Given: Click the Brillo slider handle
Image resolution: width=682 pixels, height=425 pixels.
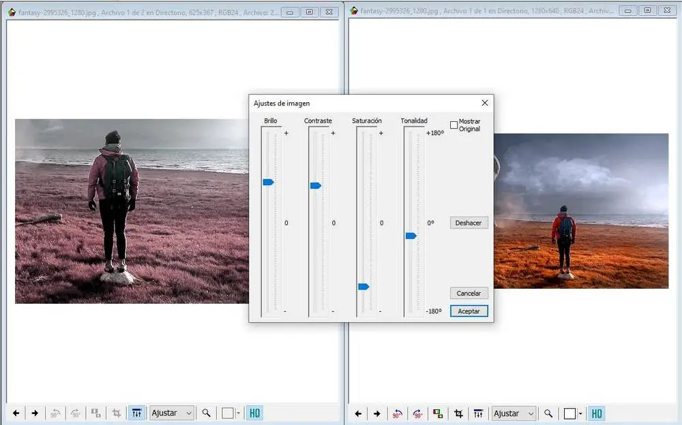Looking at the screenshot, I should tap(268, 182).
